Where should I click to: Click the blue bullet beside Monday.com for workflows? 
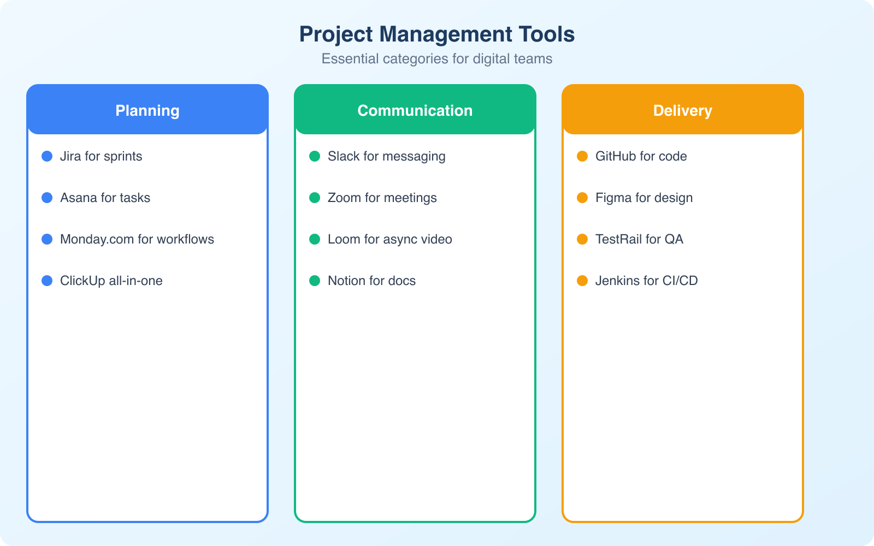pos(46,239)
